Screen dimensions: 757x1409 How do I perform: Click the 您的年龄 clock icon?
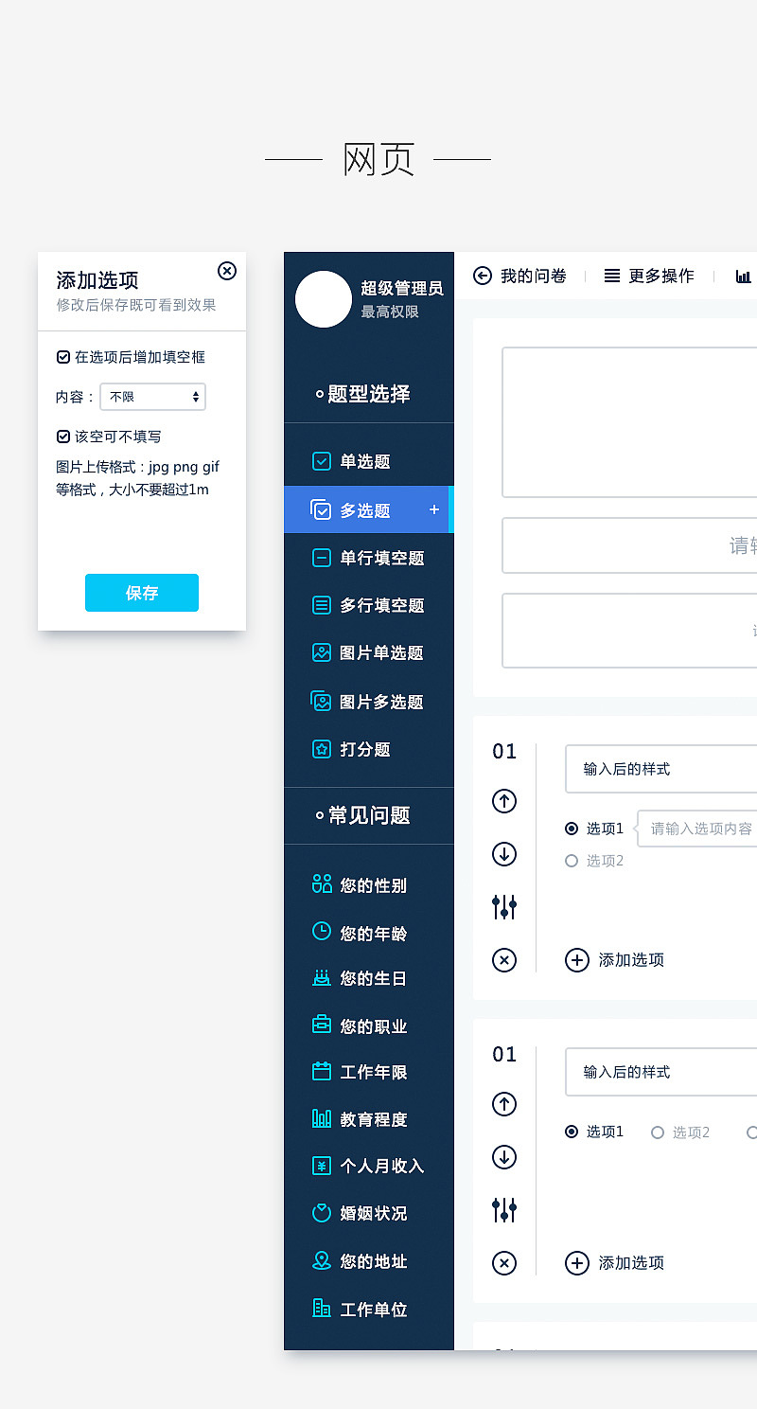[322, 932]
